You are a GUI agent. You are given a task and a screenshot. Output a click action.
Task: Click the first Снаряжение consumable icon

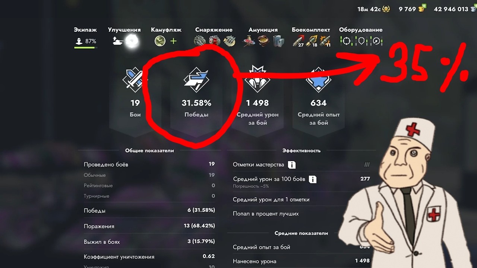click(x=200, y=41)
